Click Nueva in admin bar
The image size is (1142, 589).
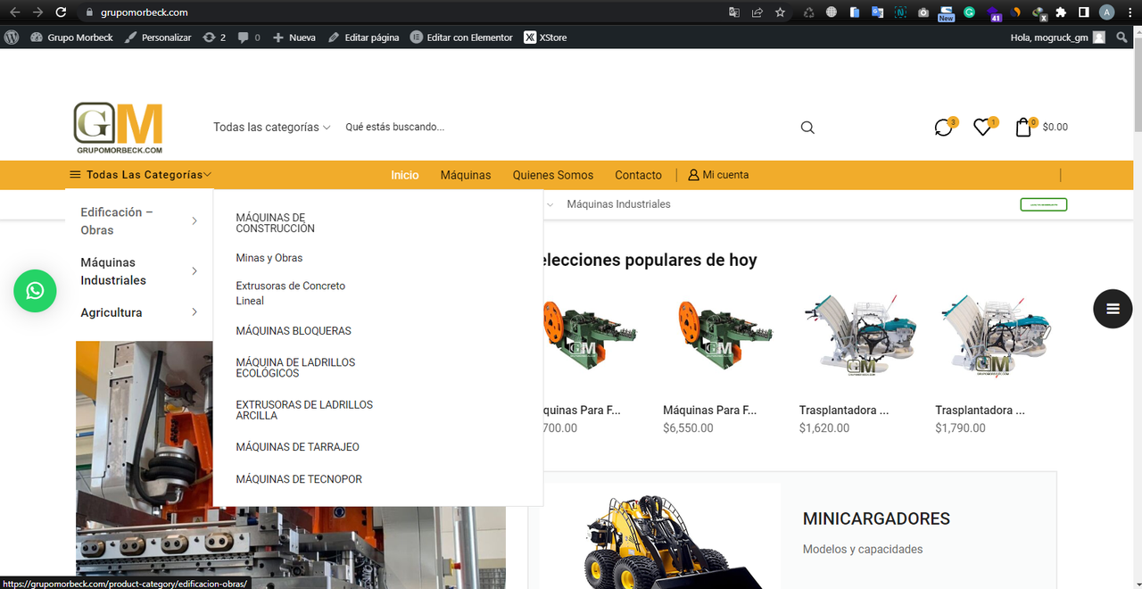click(294, 37)
